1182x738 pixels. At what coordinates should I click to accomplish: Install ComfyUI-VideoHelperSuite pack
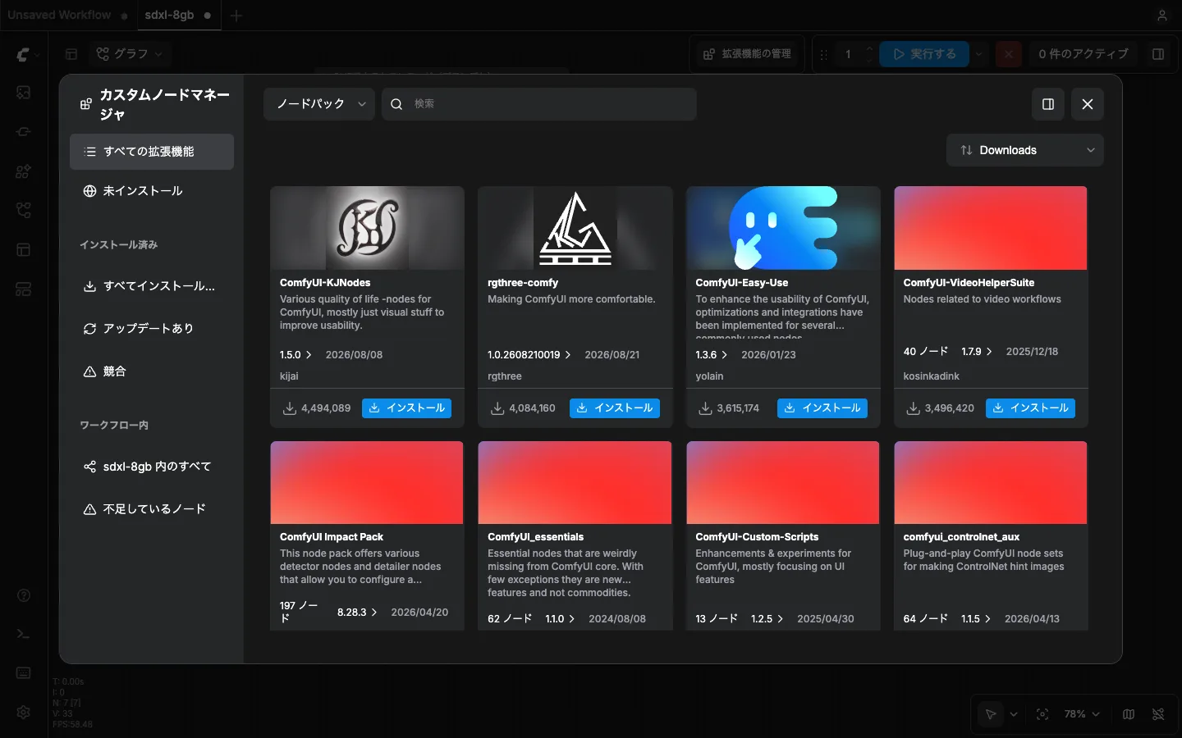coord(1030,408)
